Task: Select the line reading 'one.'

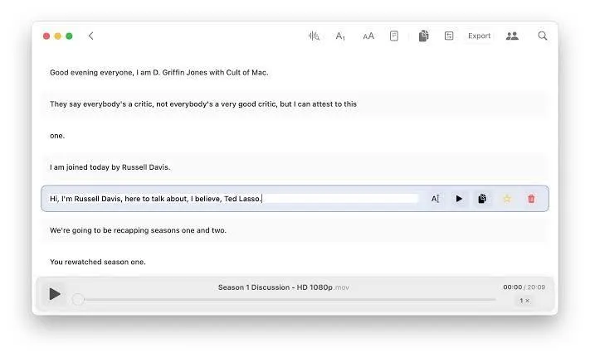Action: (x=295, y=136)
